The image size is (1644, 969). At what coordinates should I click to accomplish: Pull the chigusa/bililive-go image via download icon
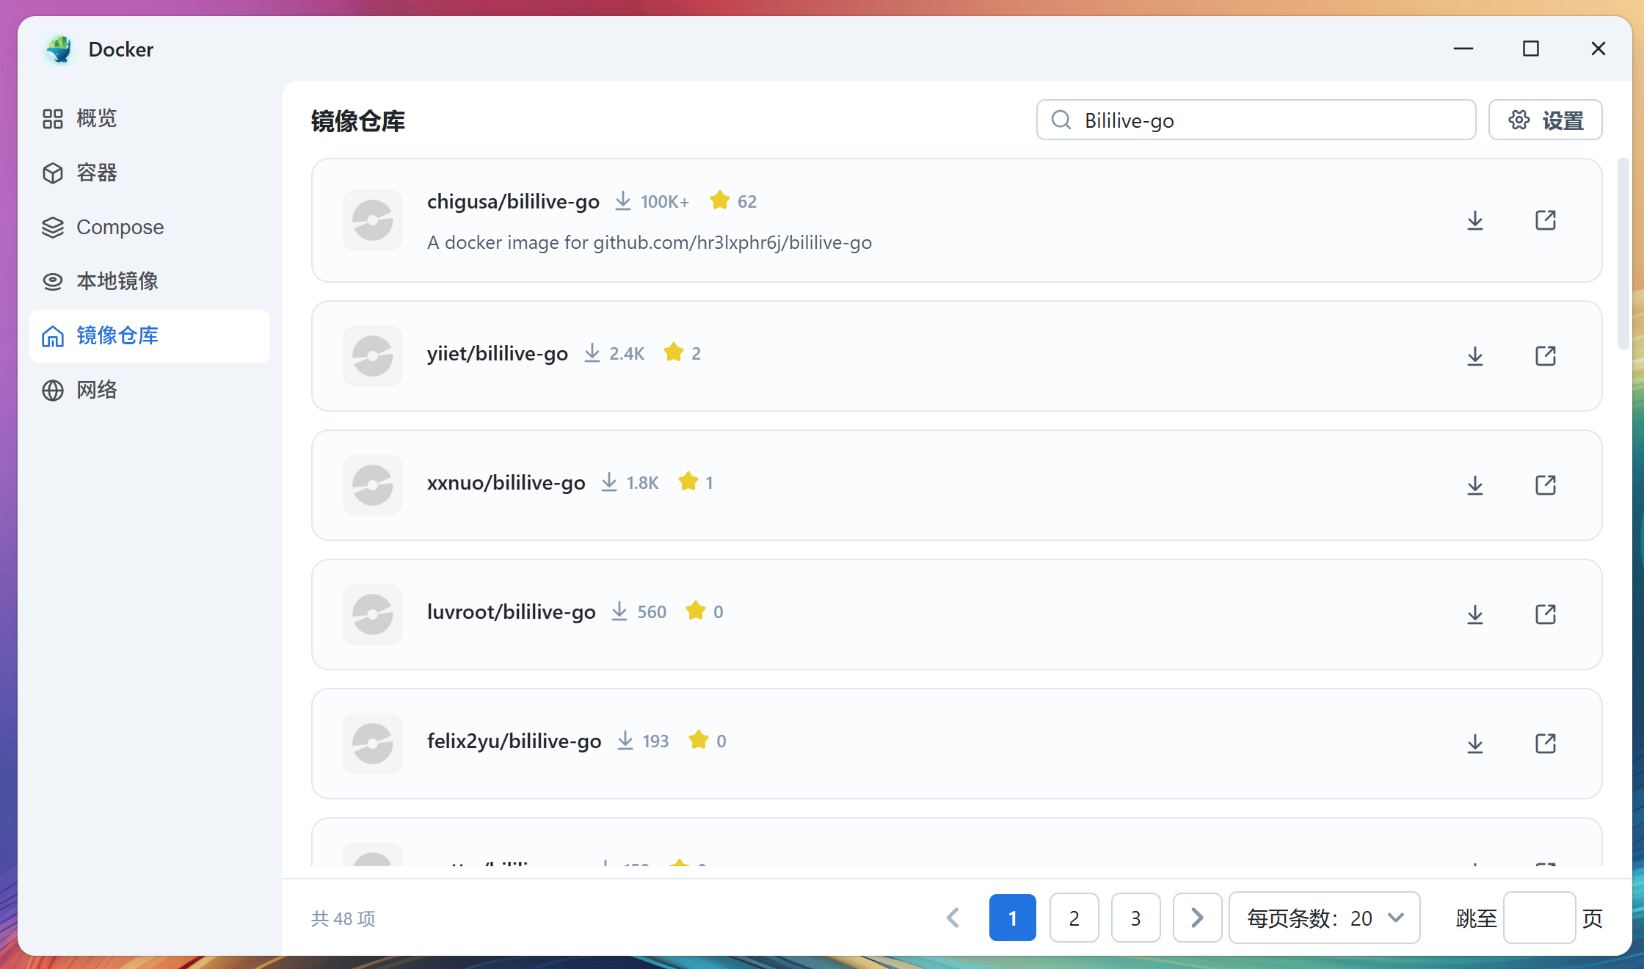pos(1475,219)
